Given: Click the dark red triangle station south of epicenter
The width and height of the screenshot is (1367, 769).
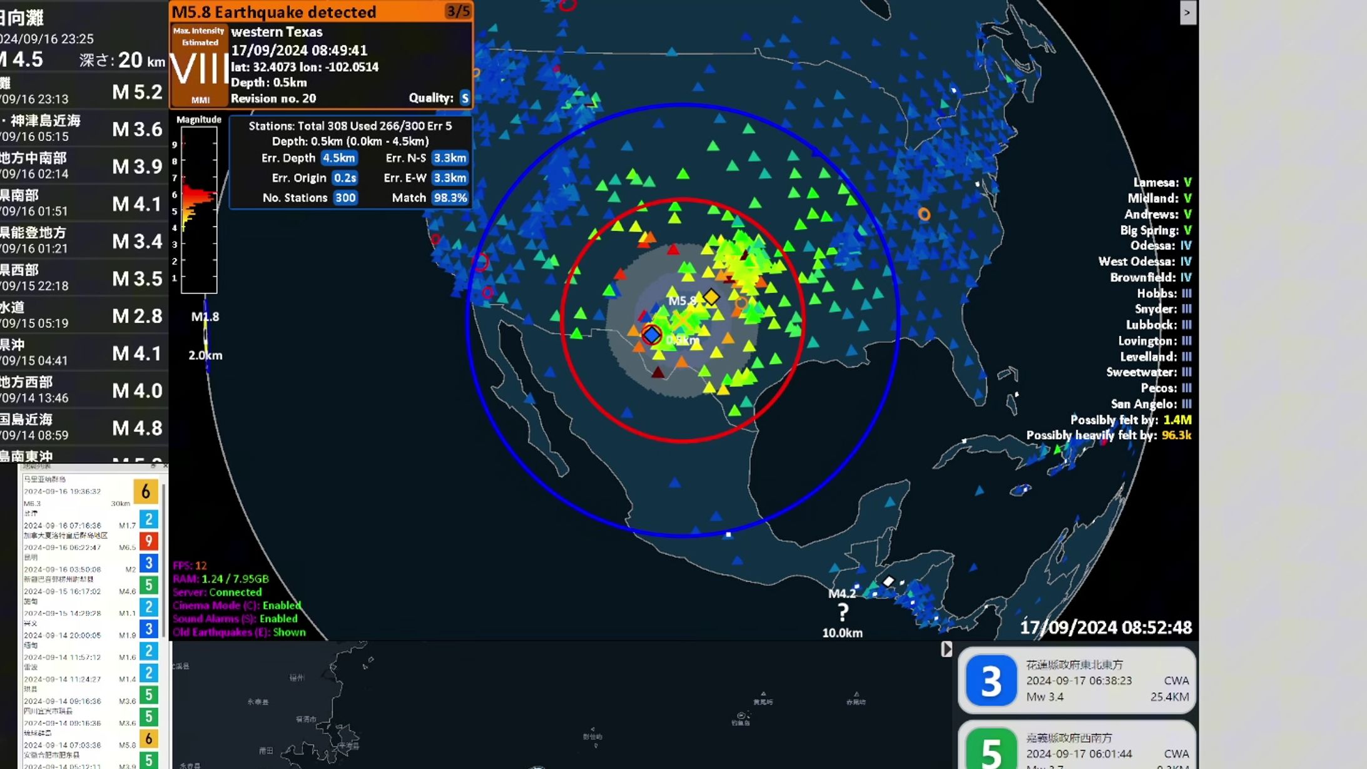Looking at the screenshot, I should (x=658, y=372).
